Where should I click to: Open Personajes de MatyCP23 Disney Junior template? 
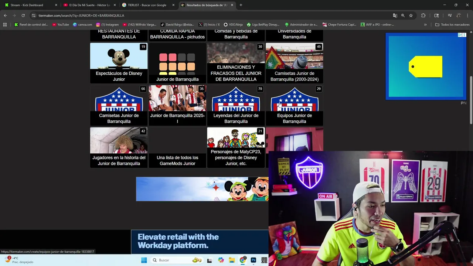(x=236, y=147)
